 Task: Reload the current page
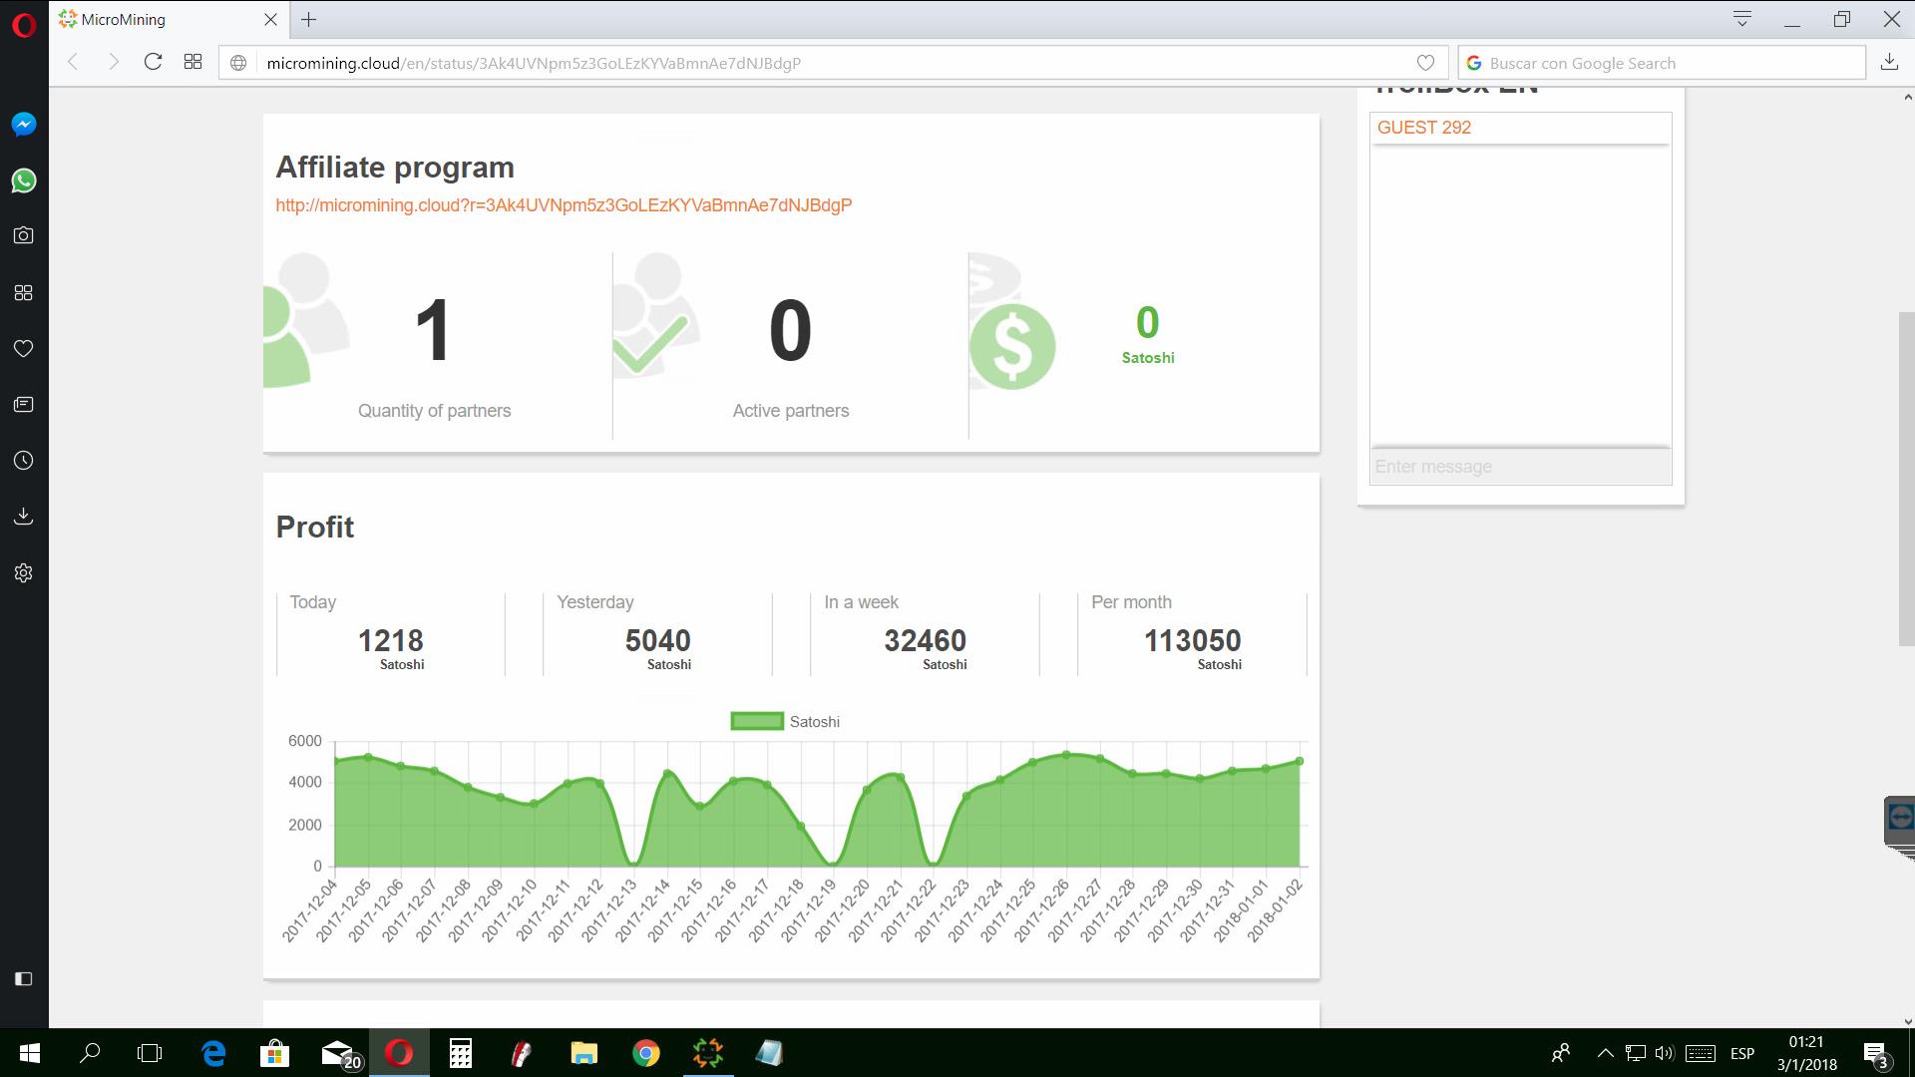(153, 62)
